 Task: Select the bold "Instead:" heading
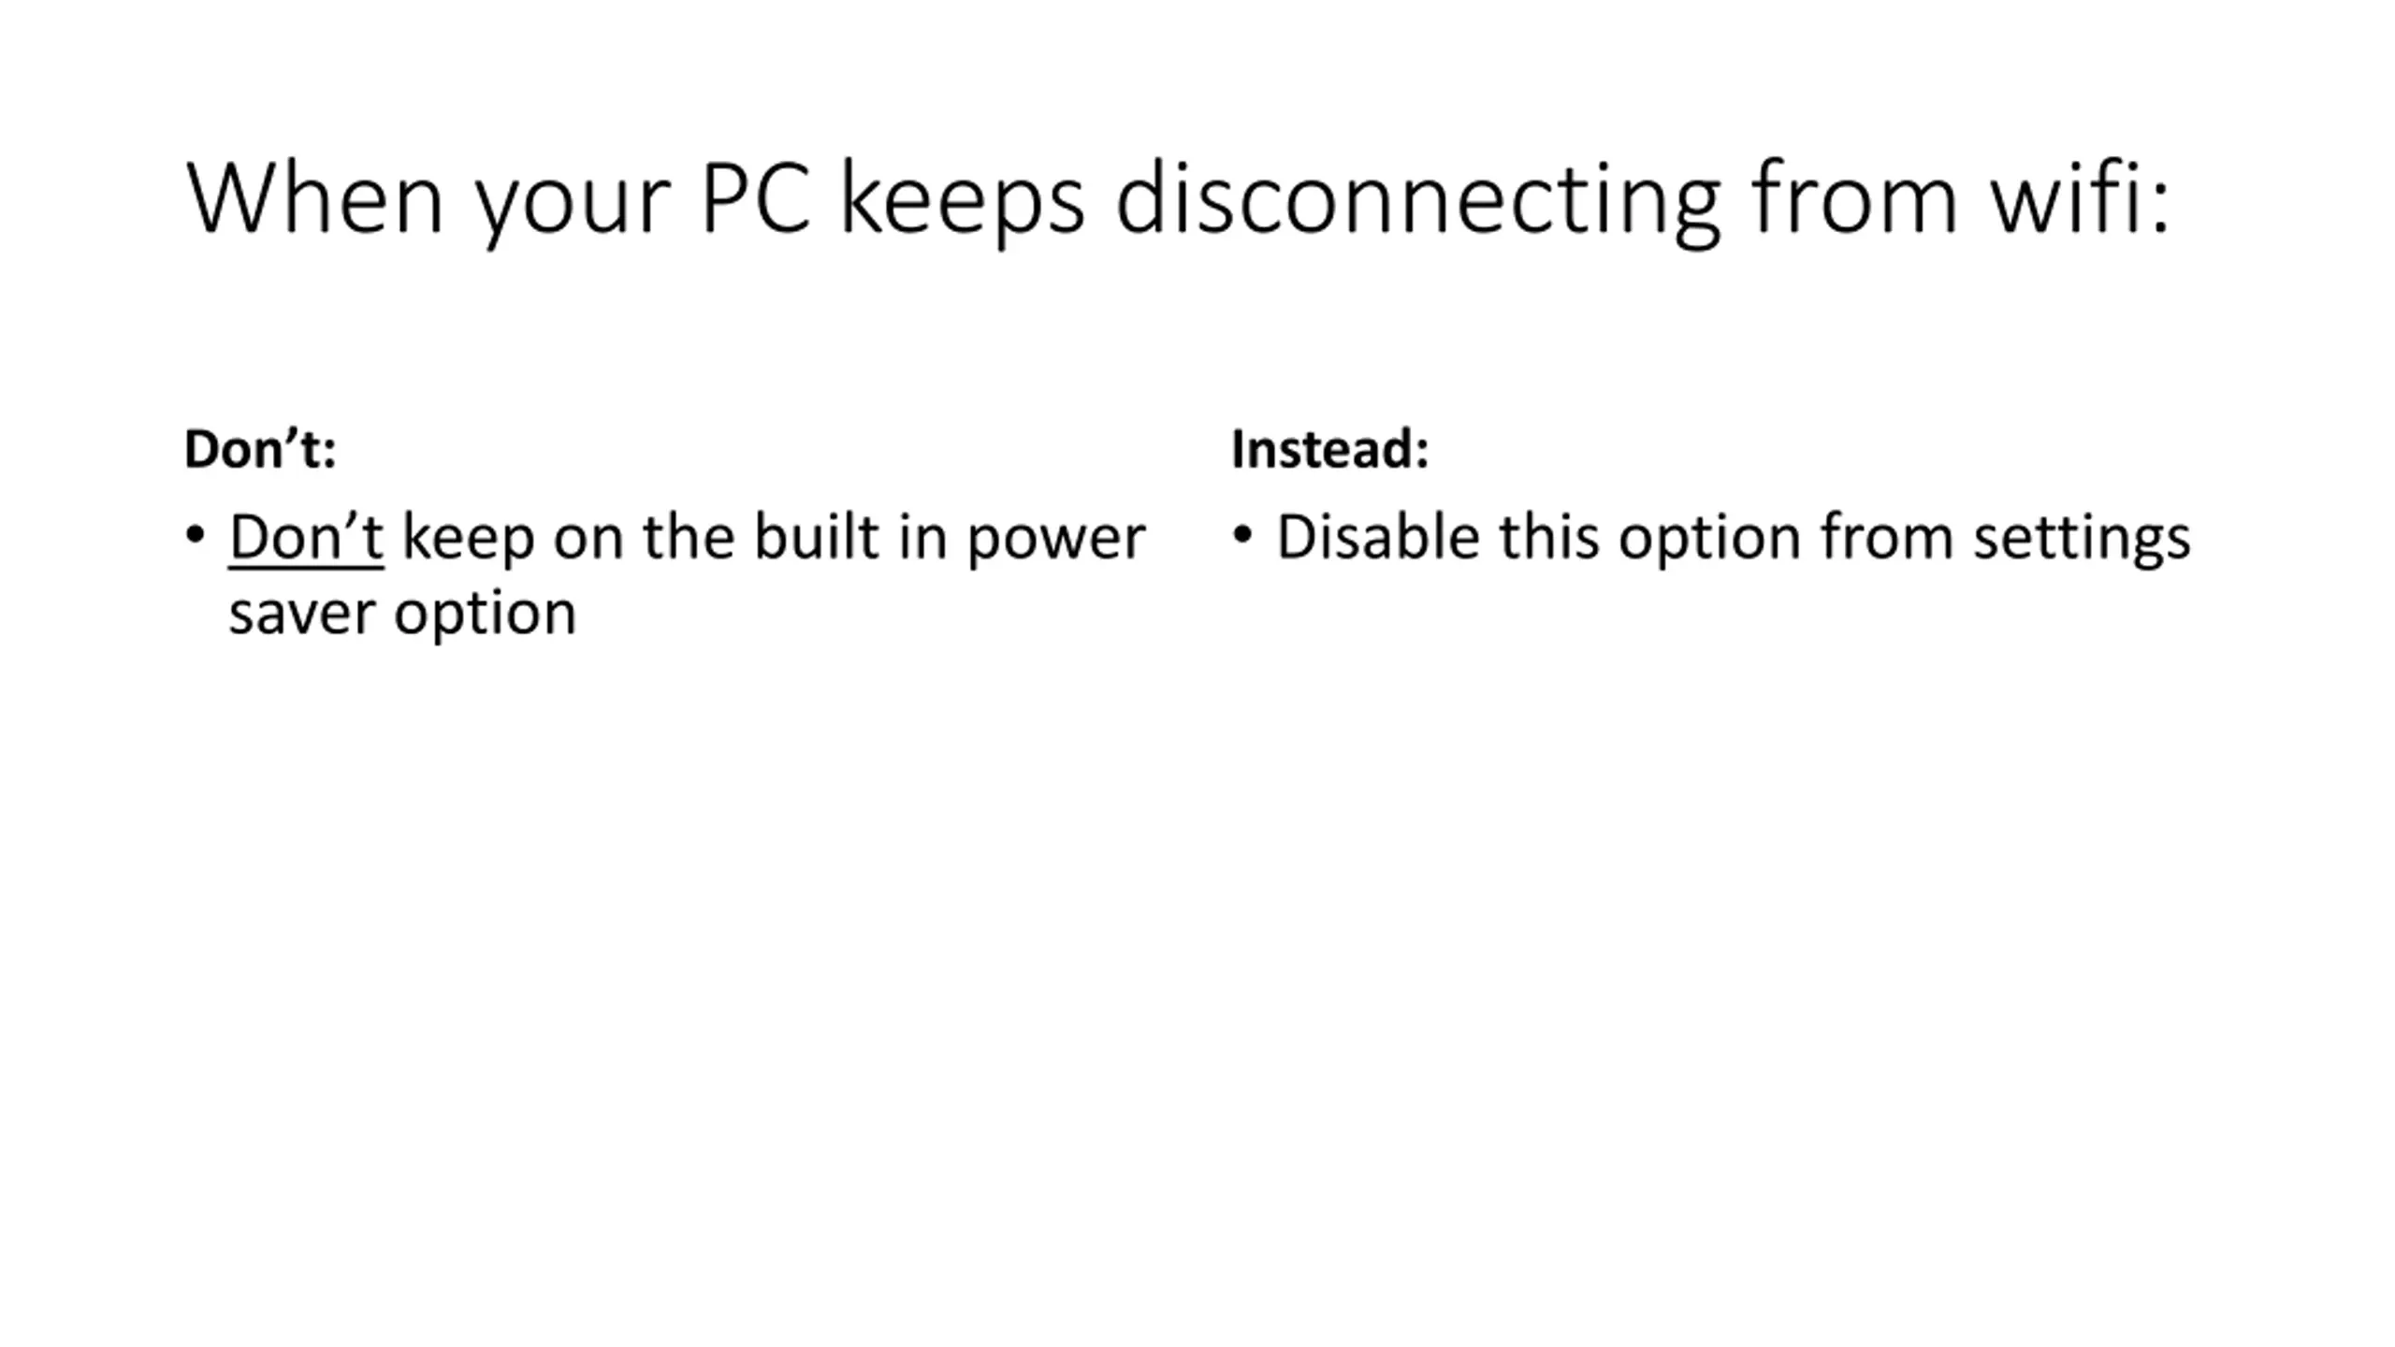click(x=1330, y=449)
